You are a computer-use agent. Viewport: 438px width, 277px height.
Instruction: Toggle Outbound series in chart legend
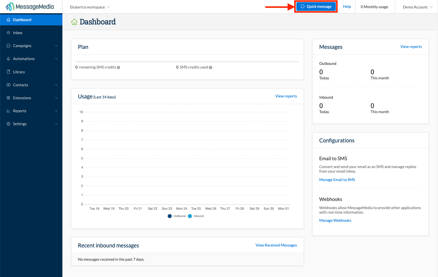point(177,216)
